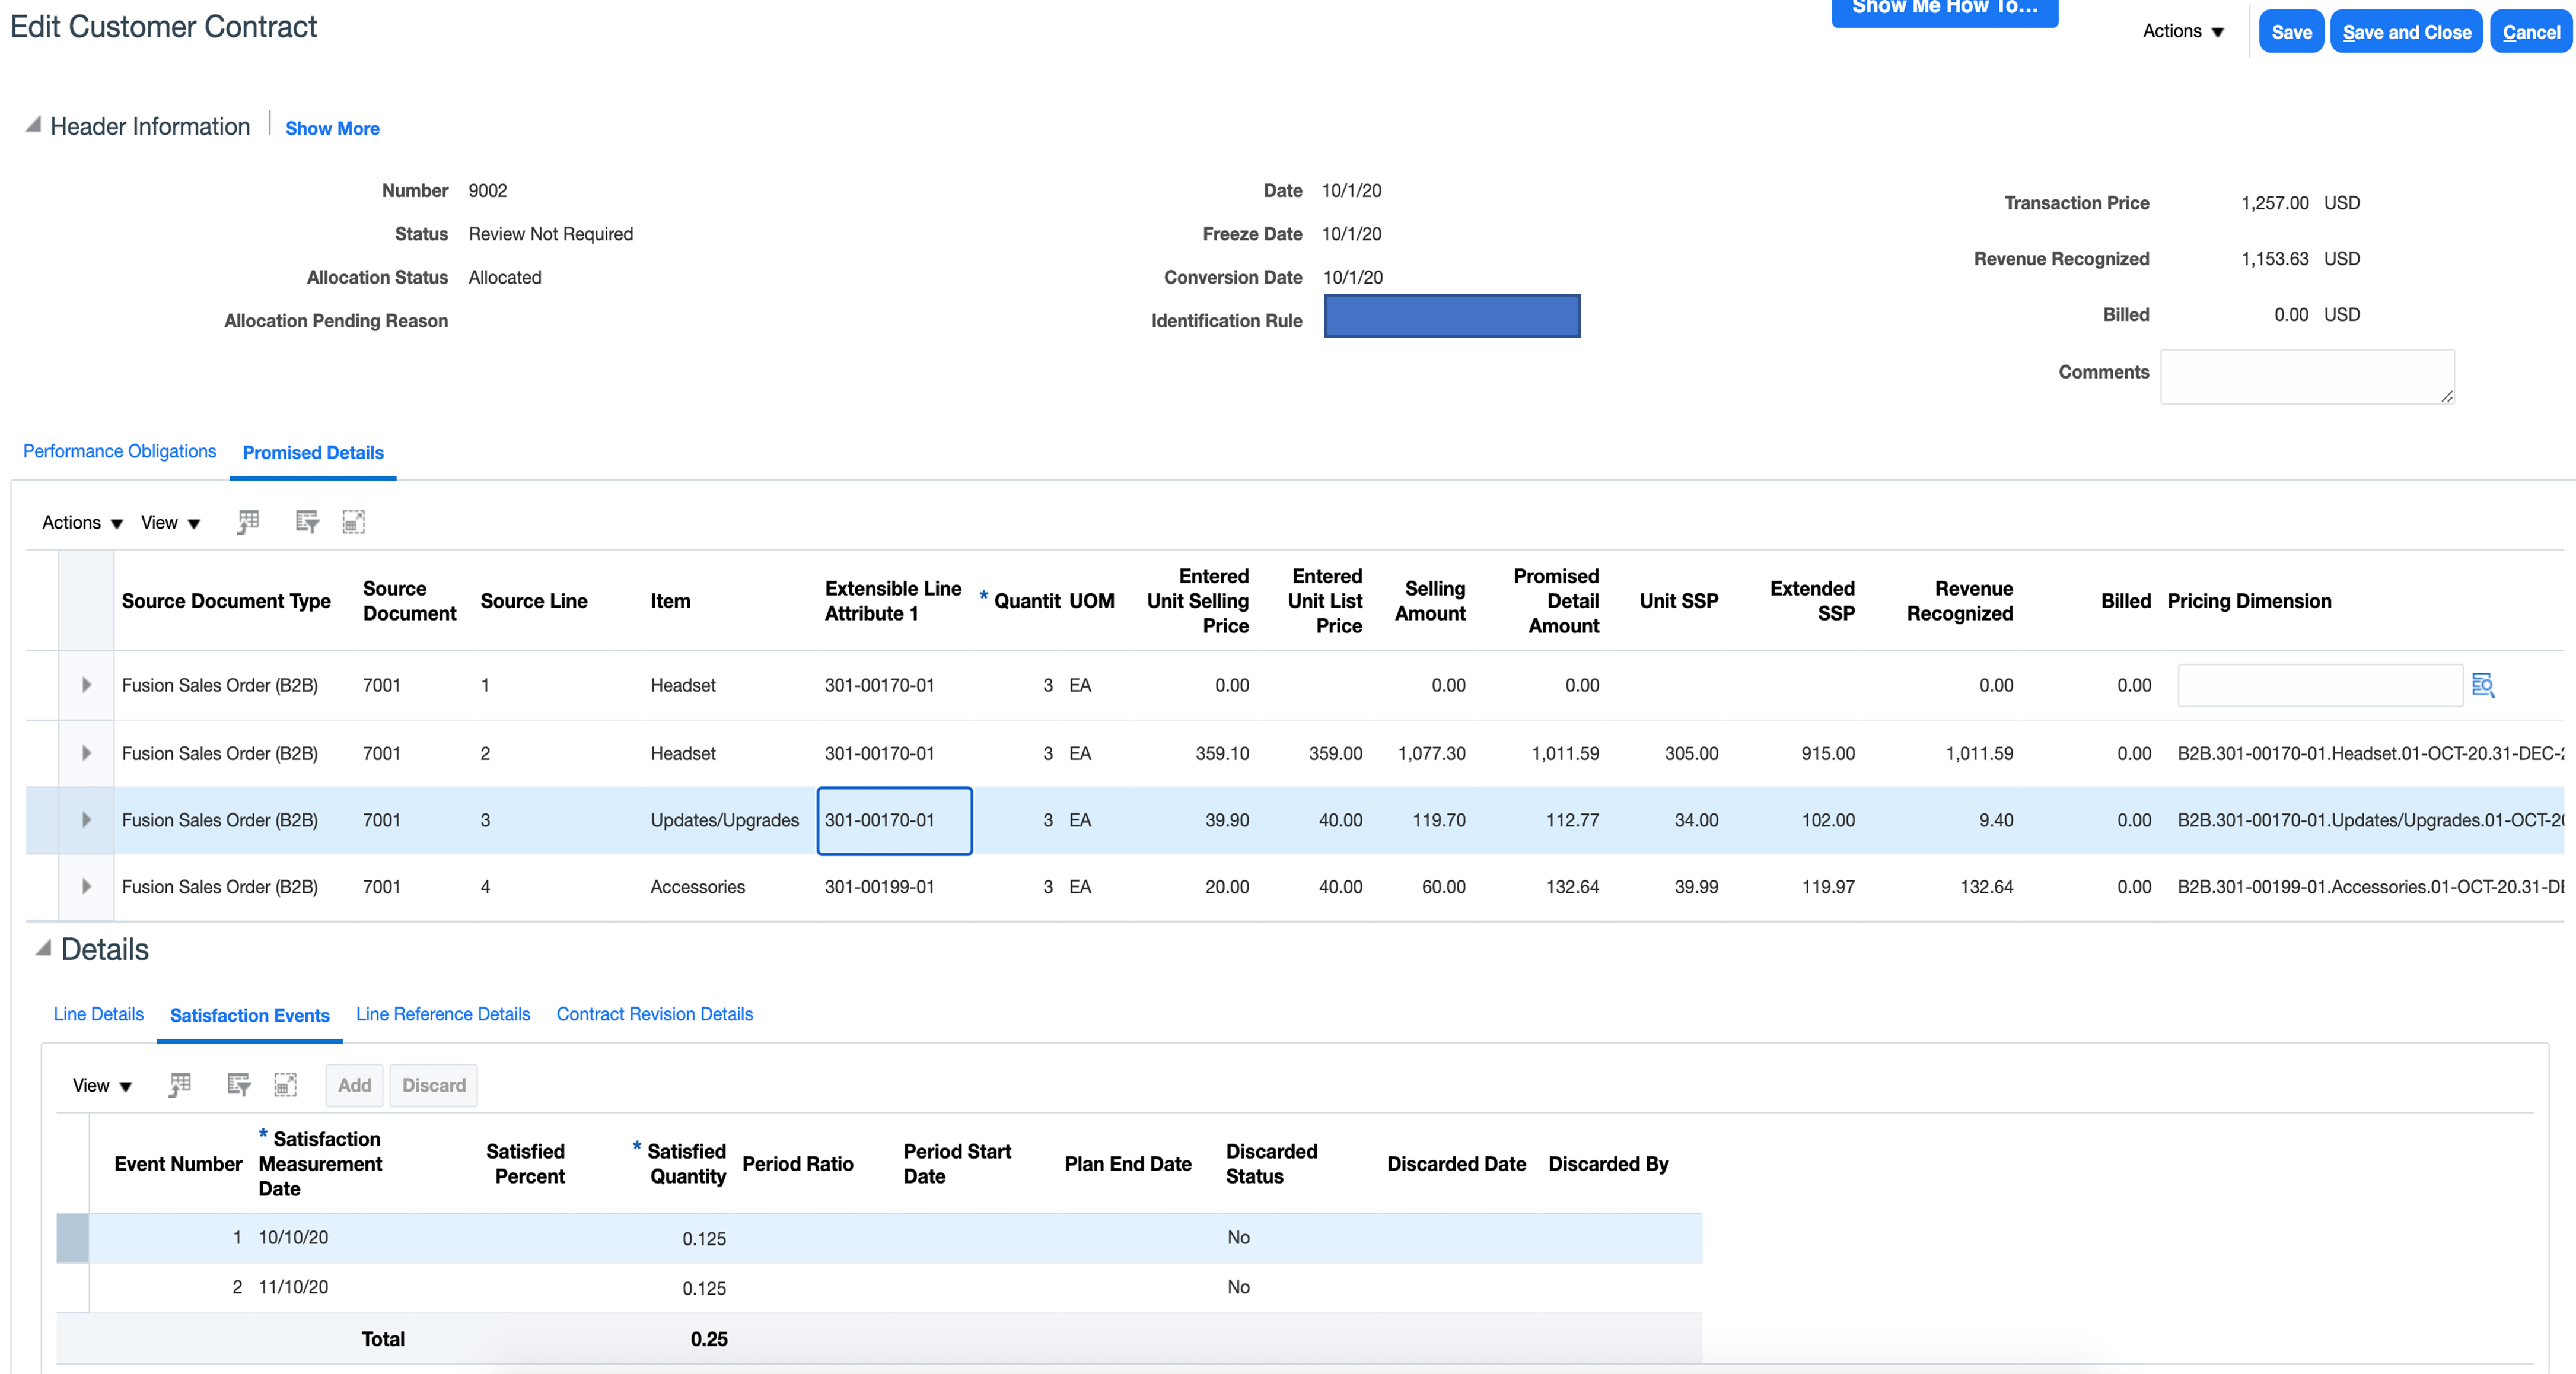Collapse the Header Information section
Screen dimensions: 2576x1374
33,126
